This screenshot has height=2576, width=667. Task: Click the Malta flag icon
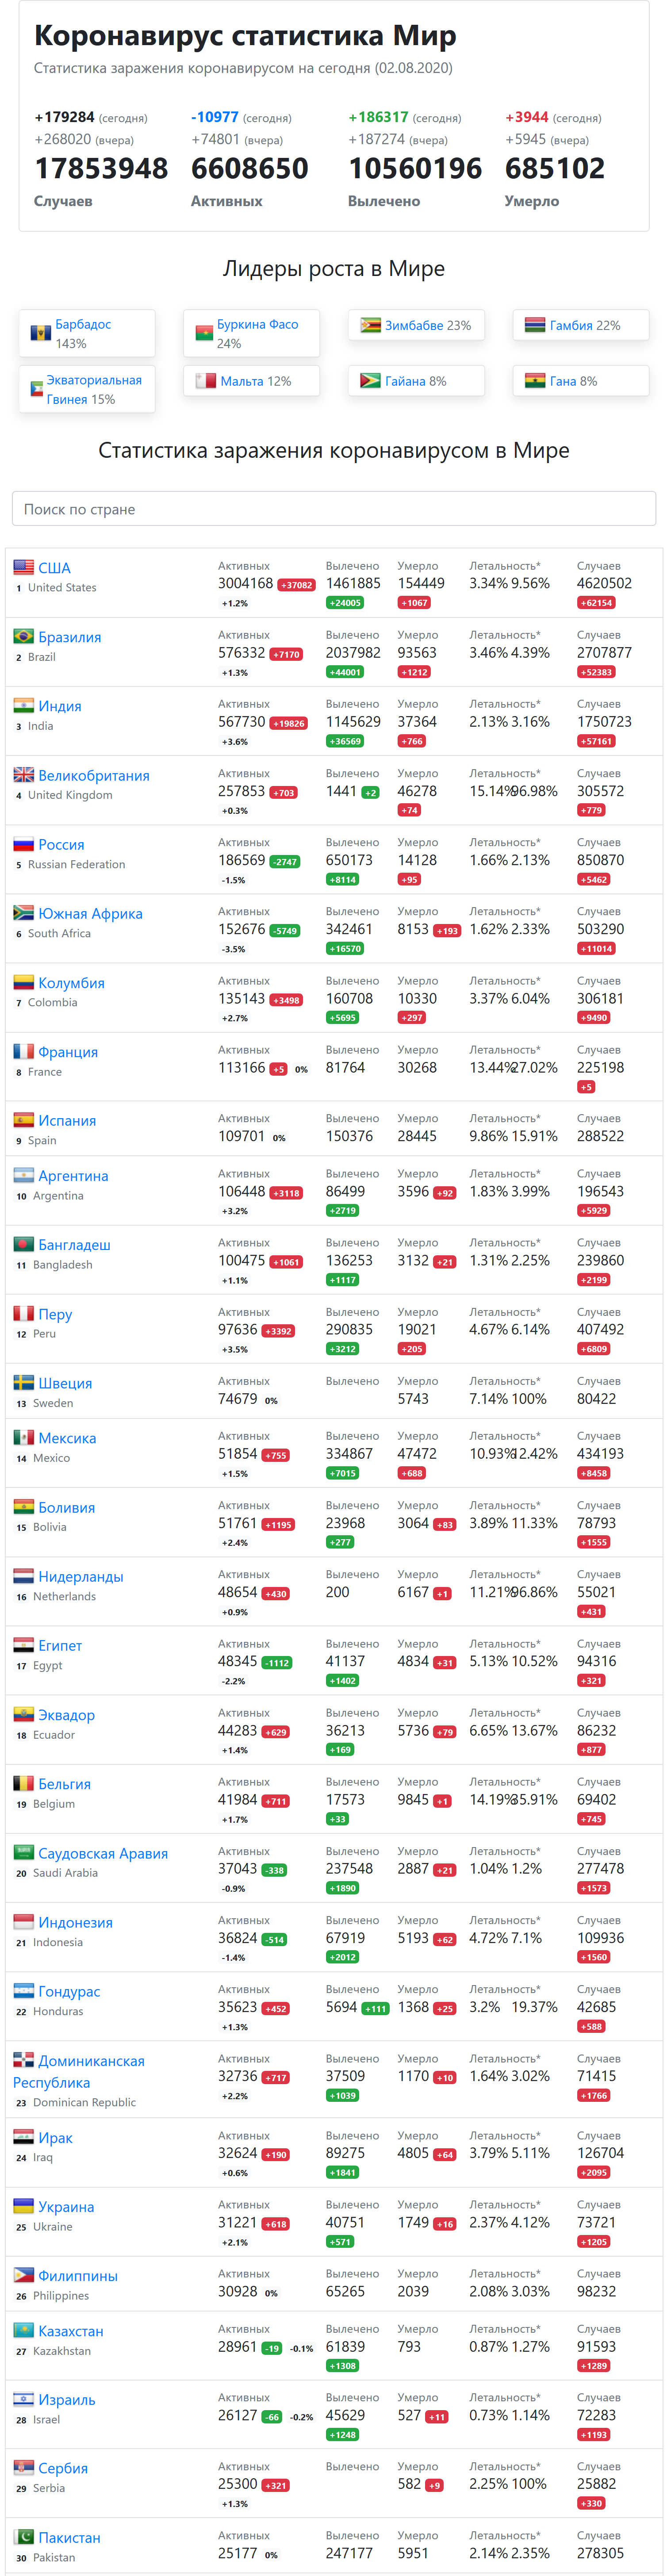click(205, 381)
